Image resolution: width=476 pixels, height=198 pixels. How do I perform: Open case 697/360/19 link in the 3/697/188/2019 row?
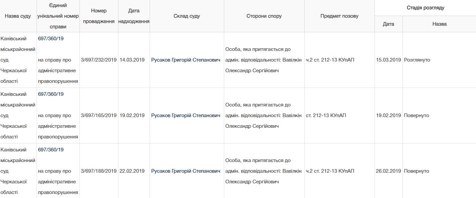[x=51, y=150]
